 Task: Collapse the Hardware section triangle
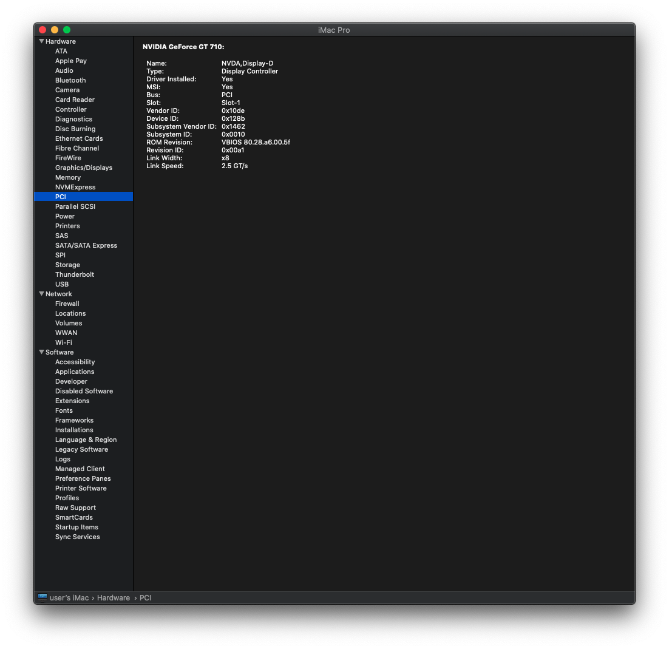(41, 41)
